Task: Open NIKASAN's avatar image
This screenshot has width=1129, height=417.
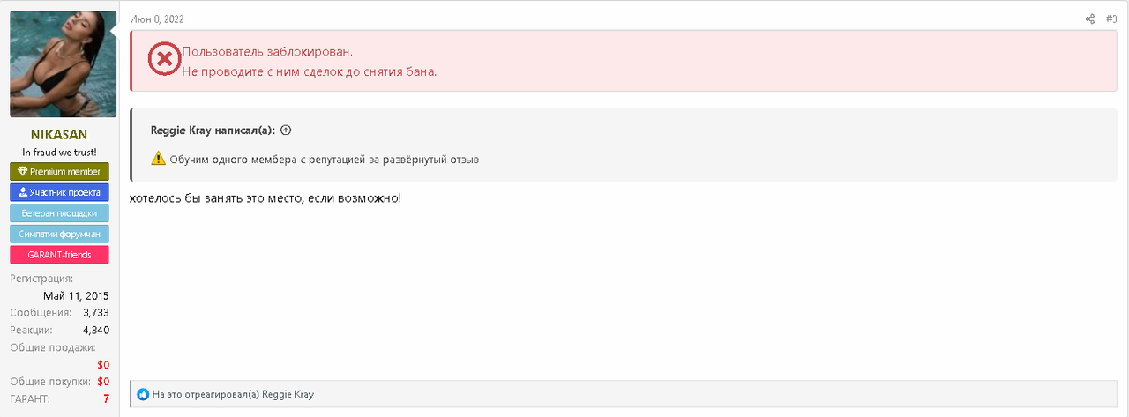Action: [x=63, y=64]
